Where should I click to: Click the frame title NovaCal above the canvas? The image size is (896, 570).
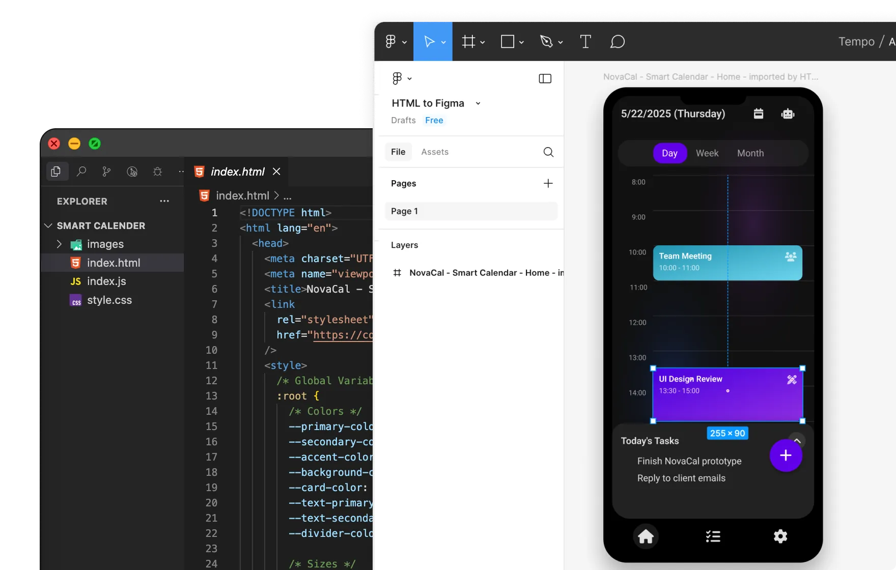pos(711,77)
